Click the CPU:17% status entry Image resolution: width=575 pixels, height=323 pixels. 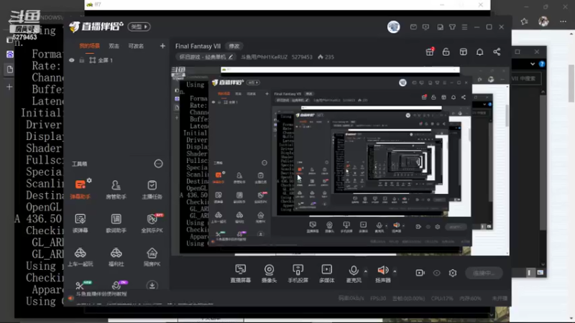click(442, 299)
